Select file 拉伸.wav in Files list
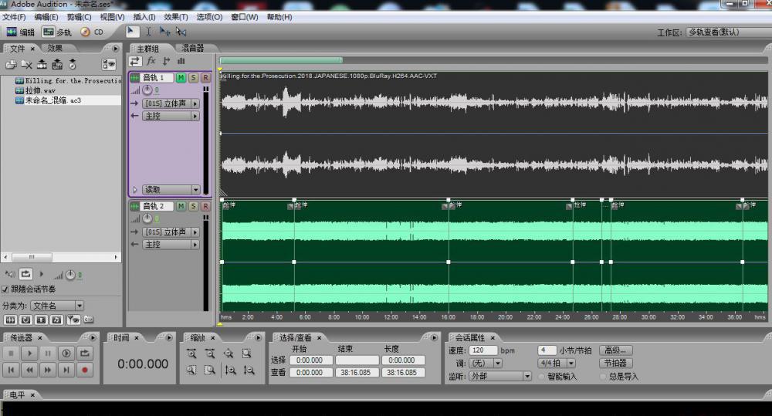 click(40, 90)
